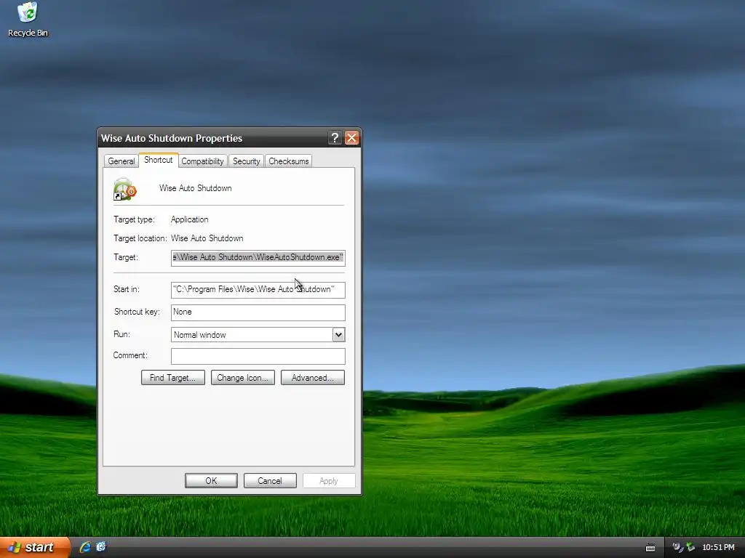Open the Recycle Bin desktop icon

tap(28, 20)
